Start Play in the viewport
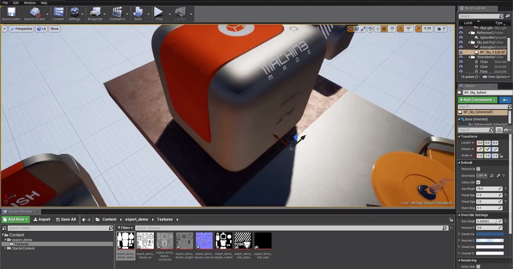The height and width of the screenshot is (269, 513). 159,14
